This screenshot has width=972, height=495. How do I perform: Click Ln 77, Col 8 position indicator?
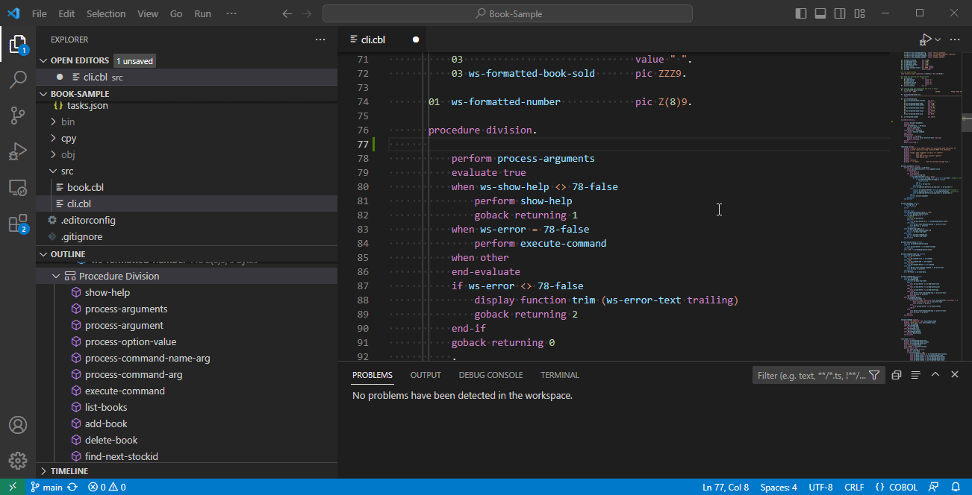coord(725,487)
